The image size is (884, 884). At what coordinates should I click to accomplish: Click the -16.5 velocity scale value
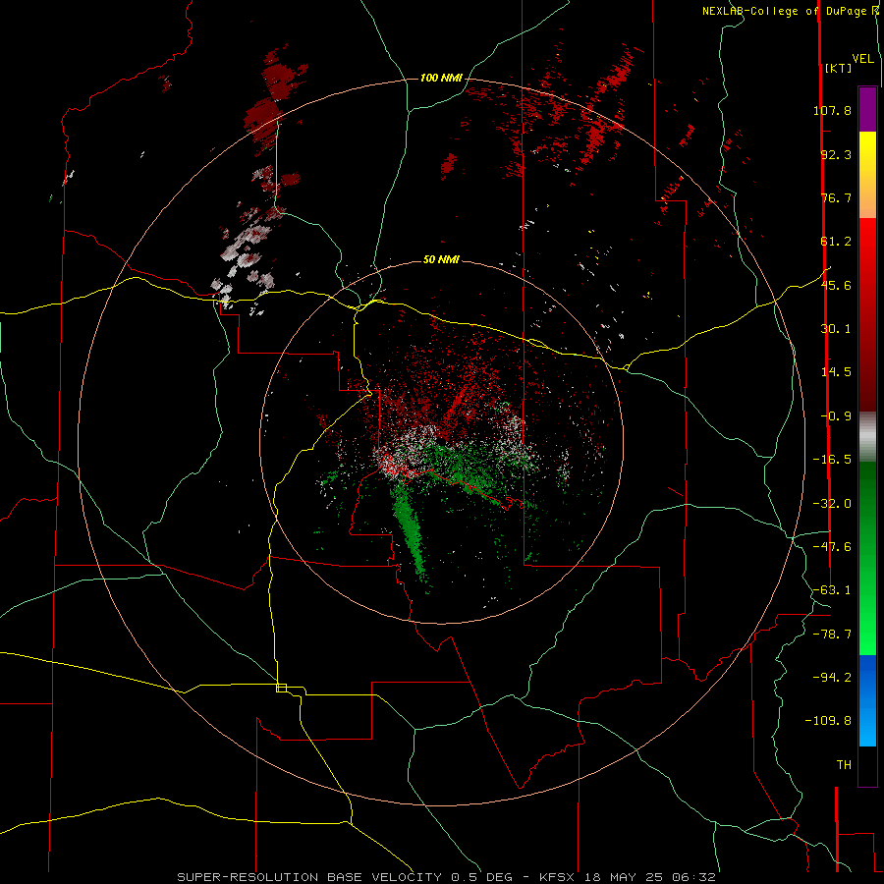(832, 460)
